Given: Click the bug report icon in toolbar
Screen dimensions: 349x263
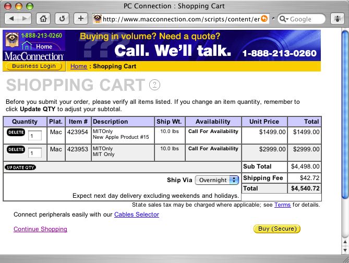Looking at the screenshot, I should pos(338,19).
